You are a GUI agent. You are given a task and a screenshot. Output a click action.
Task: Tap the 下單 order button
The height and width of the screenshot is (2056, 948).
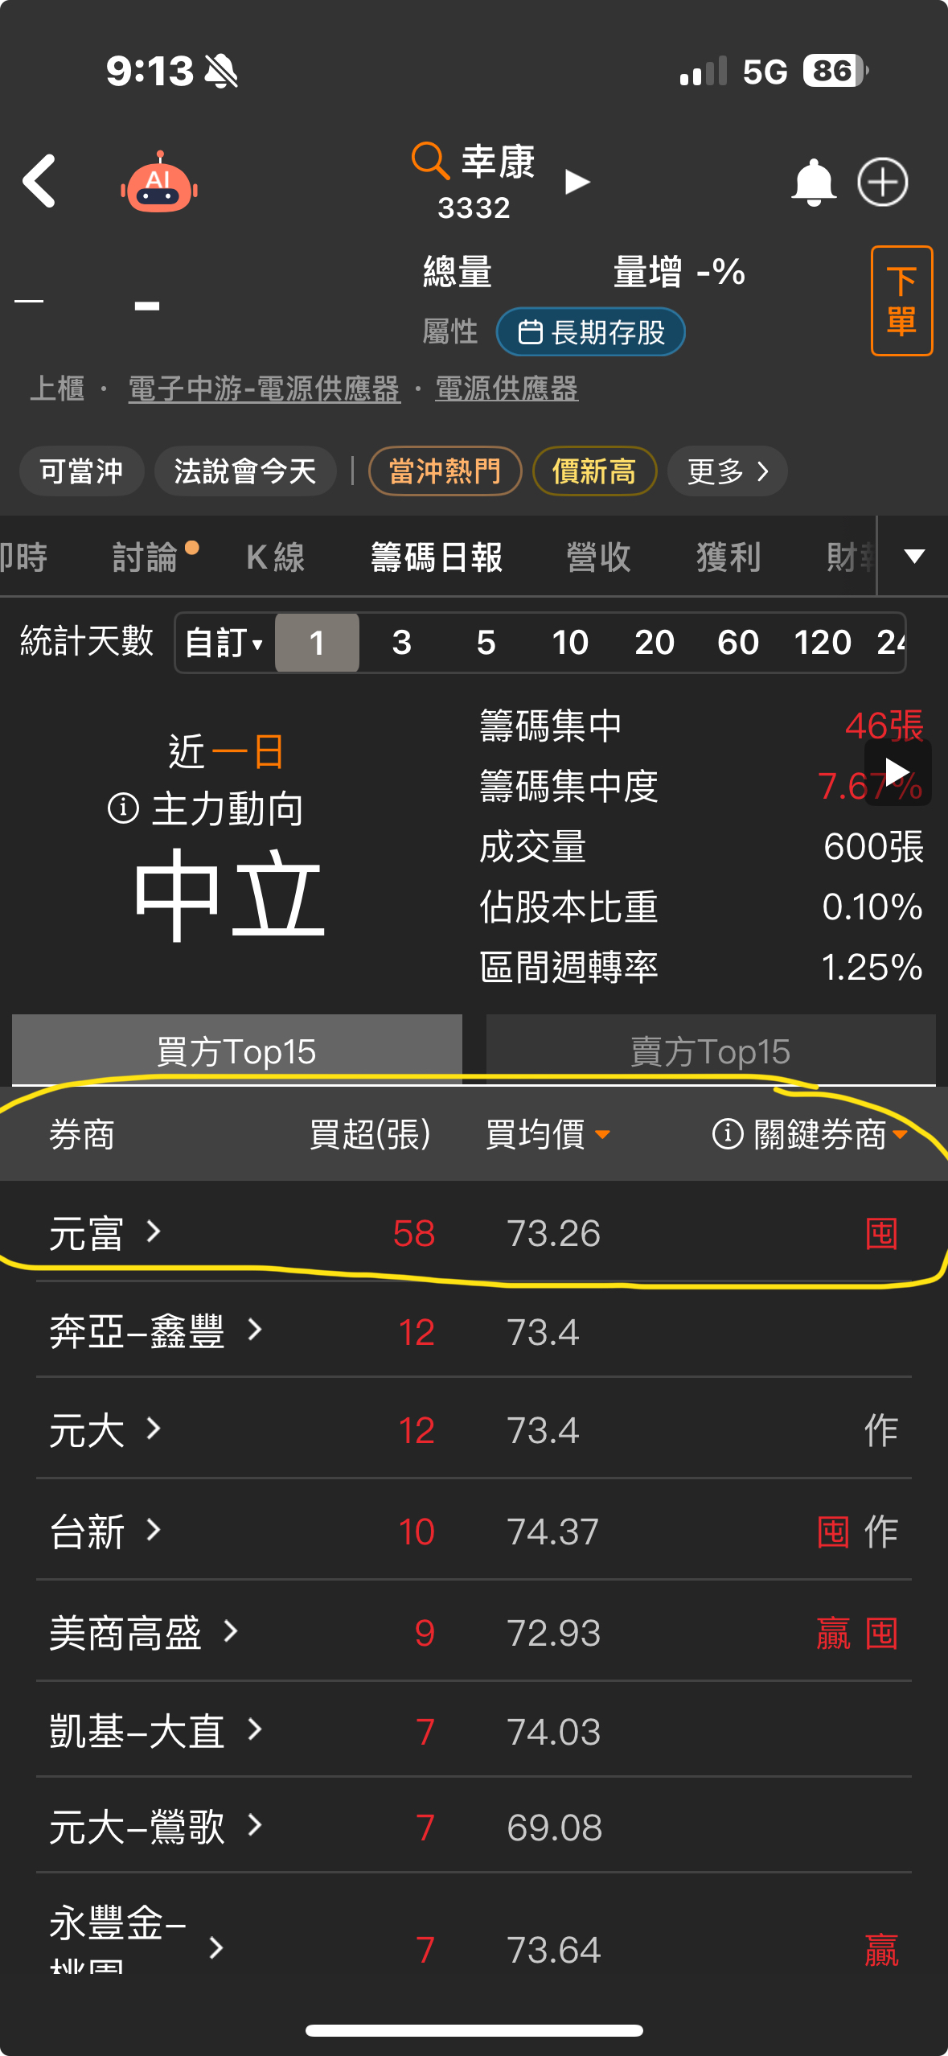pos(901,301)
